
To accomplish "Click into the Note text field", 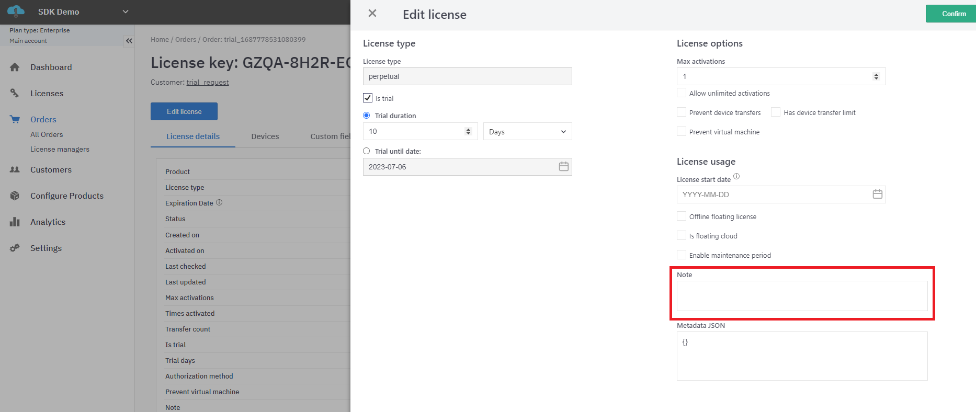I will tap(801, 296).
